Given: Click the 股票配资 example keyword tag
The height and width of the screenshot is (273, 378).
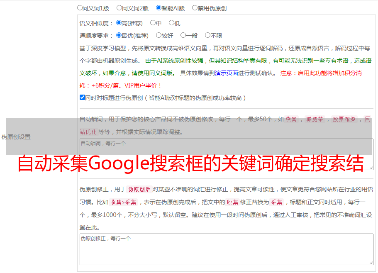Looking at the screenshot, I should tap(344, 119).
